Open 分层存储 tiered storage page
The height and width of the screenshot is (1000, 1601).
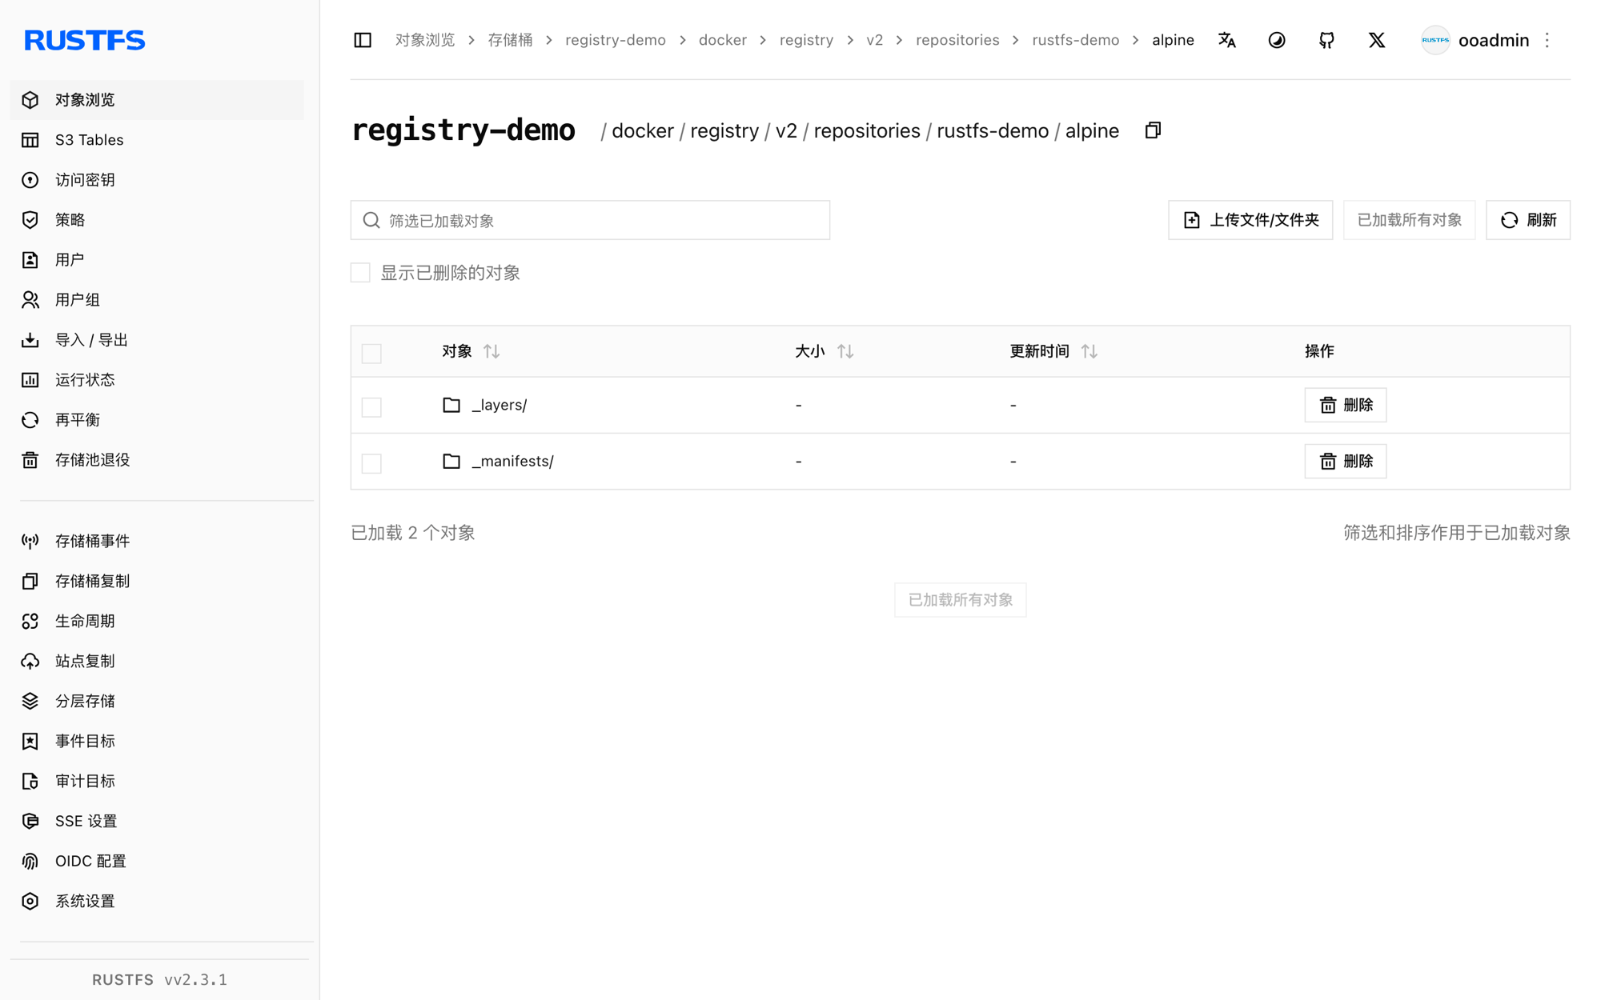(x=157, y=702)
